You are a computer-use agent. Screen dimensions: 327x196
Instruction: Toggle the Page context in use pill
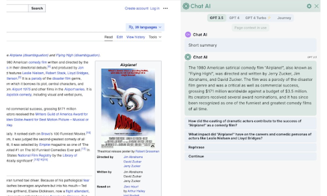coord(250,28)
